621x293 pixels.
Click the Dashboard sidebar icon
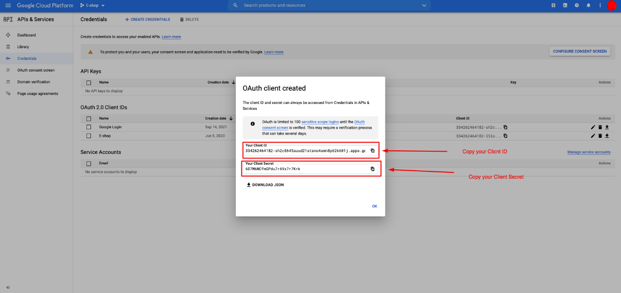[8, 35]
